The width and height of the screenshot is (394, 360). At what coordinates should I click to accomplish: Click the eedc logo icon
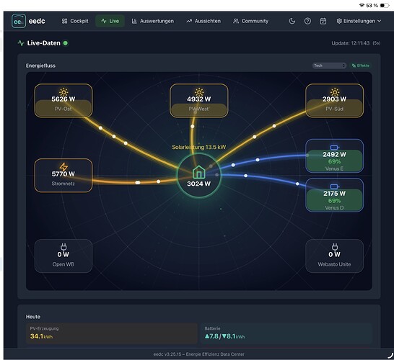click(19, 21)
